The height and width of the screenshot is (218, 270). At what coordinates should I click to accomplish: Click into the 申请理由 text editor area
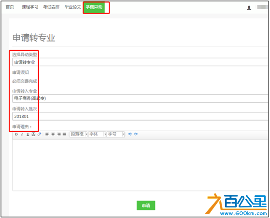click(x=140, y=165)
